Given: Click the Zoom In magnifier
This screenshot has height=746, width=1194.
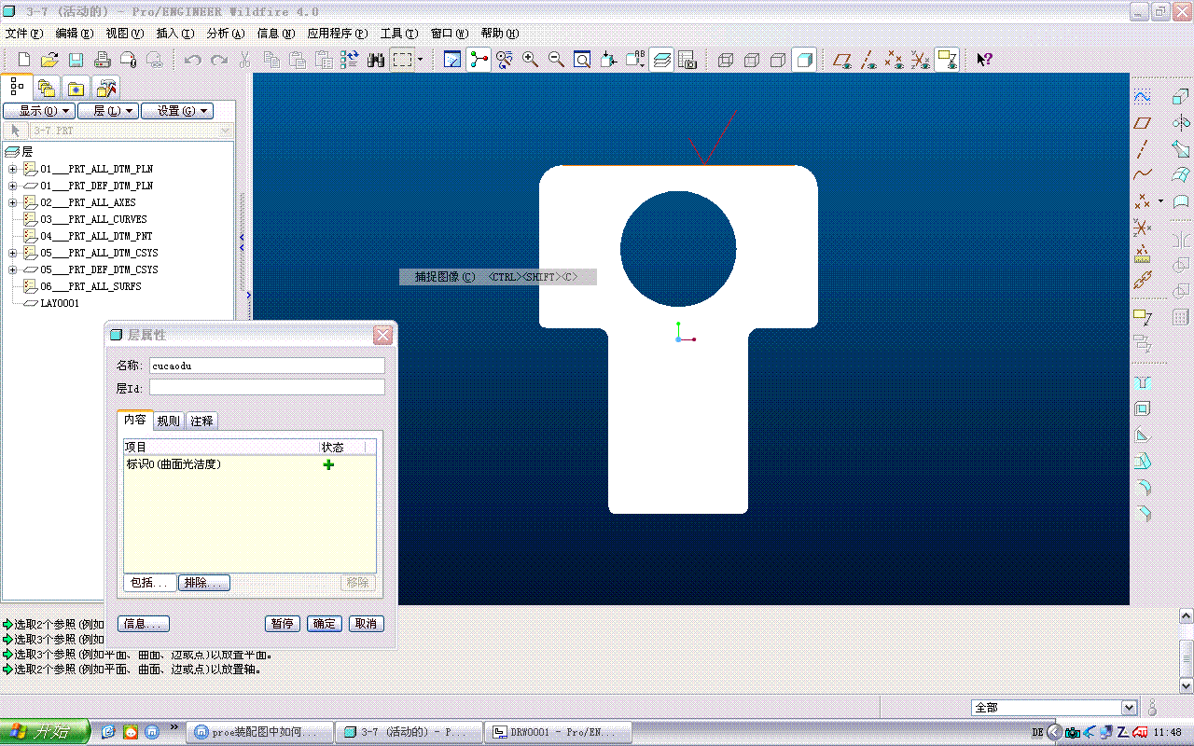Looking at the screenshot, I should tap(530, 60).
